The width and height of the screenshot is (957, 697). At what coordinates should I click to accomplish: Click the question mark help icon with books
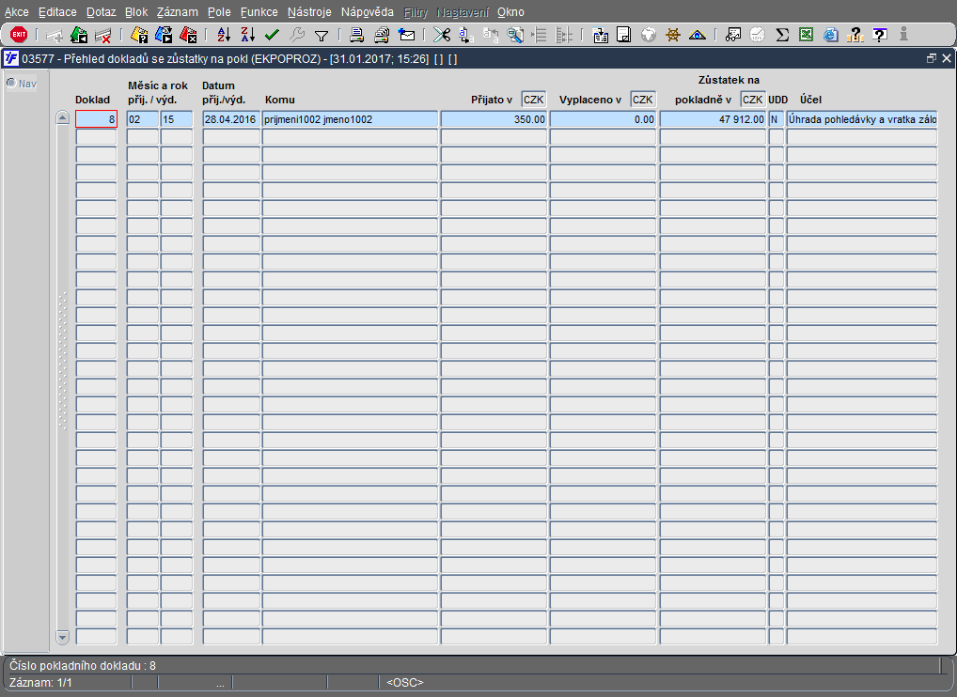pyautogui.click(x=855, y=35)
